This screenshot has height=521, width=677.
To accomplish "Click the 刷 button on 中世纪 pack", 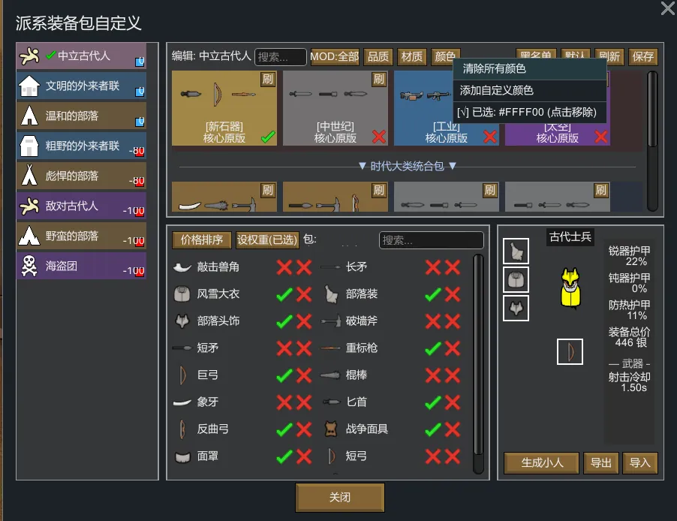I will tap(378, 80).
